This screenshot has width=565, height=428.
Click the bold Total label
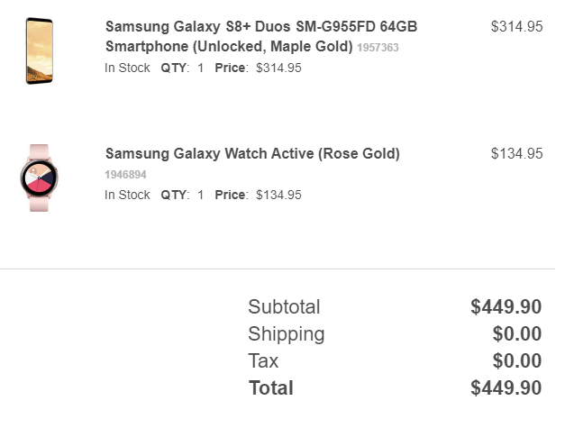tap(271, 388)
